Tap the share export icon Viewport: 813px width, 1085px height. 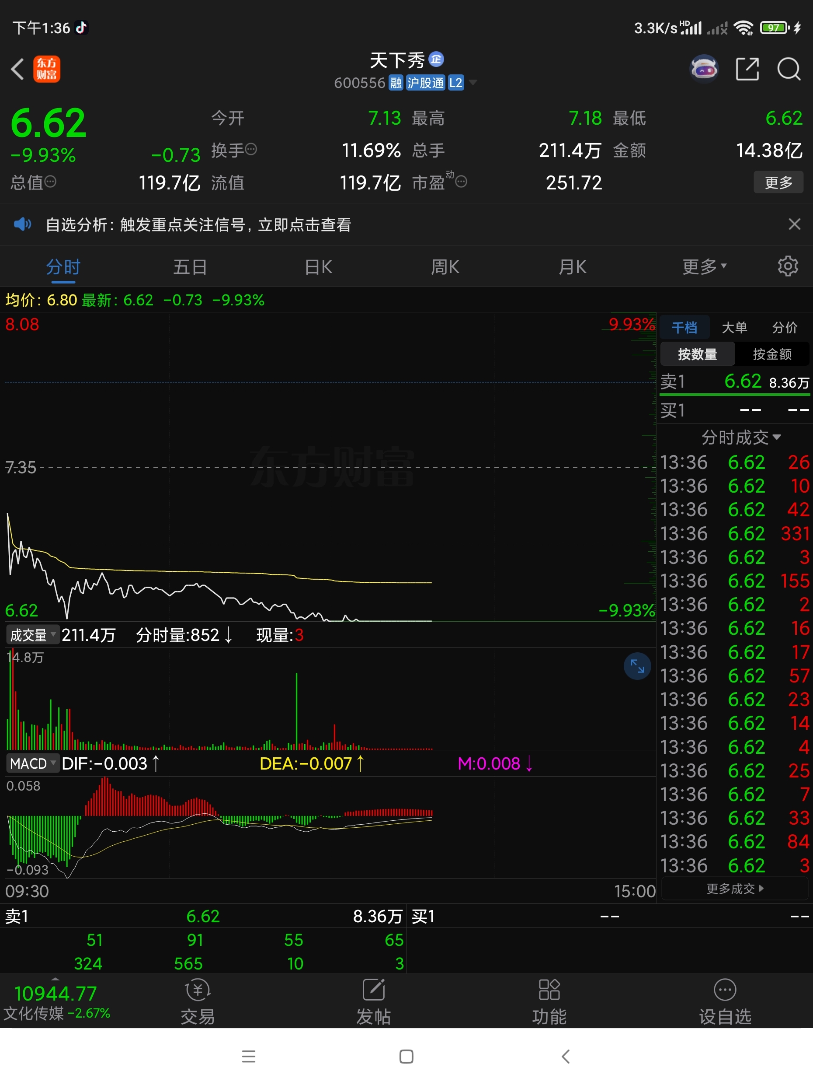(747, 69)
